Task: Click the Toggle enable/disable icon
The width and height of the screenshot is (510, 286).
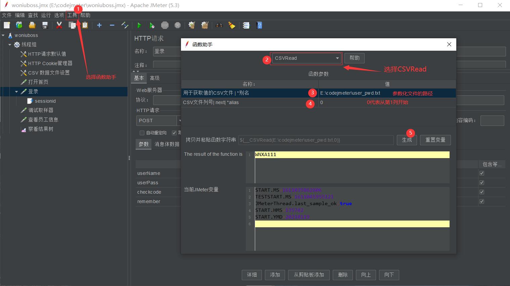Action: (x=125, y=25)
